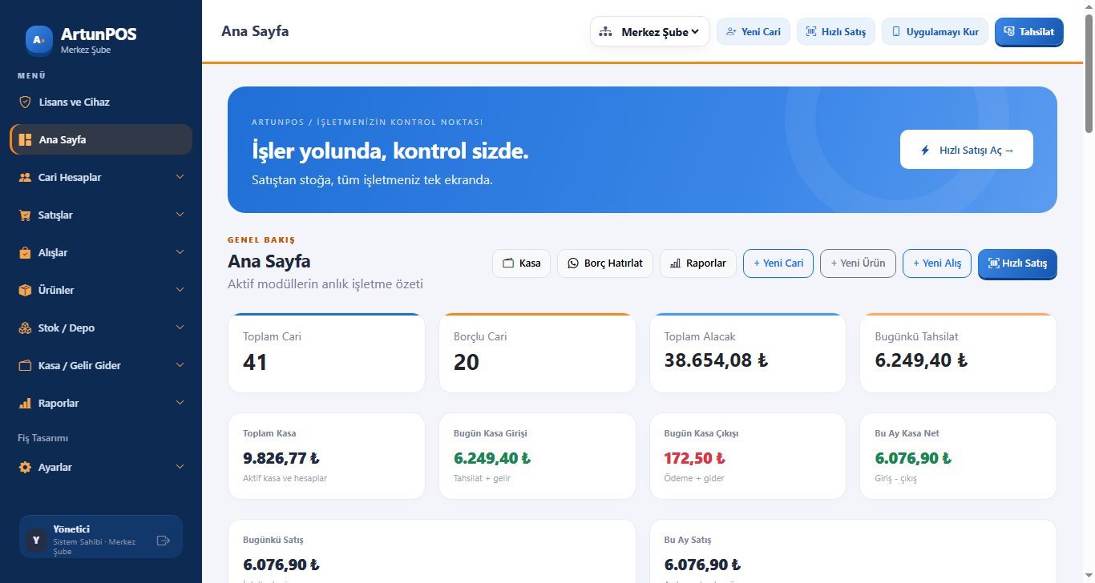
Task: Click Hızlı Satışı Aç in the banner
Action: [x=967, y=150]
